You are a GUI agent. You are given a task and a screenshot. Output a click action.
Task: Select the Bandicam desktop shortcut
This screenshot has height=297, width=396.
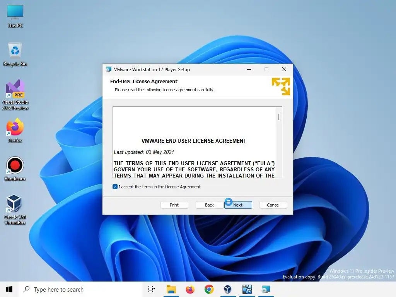15,169
